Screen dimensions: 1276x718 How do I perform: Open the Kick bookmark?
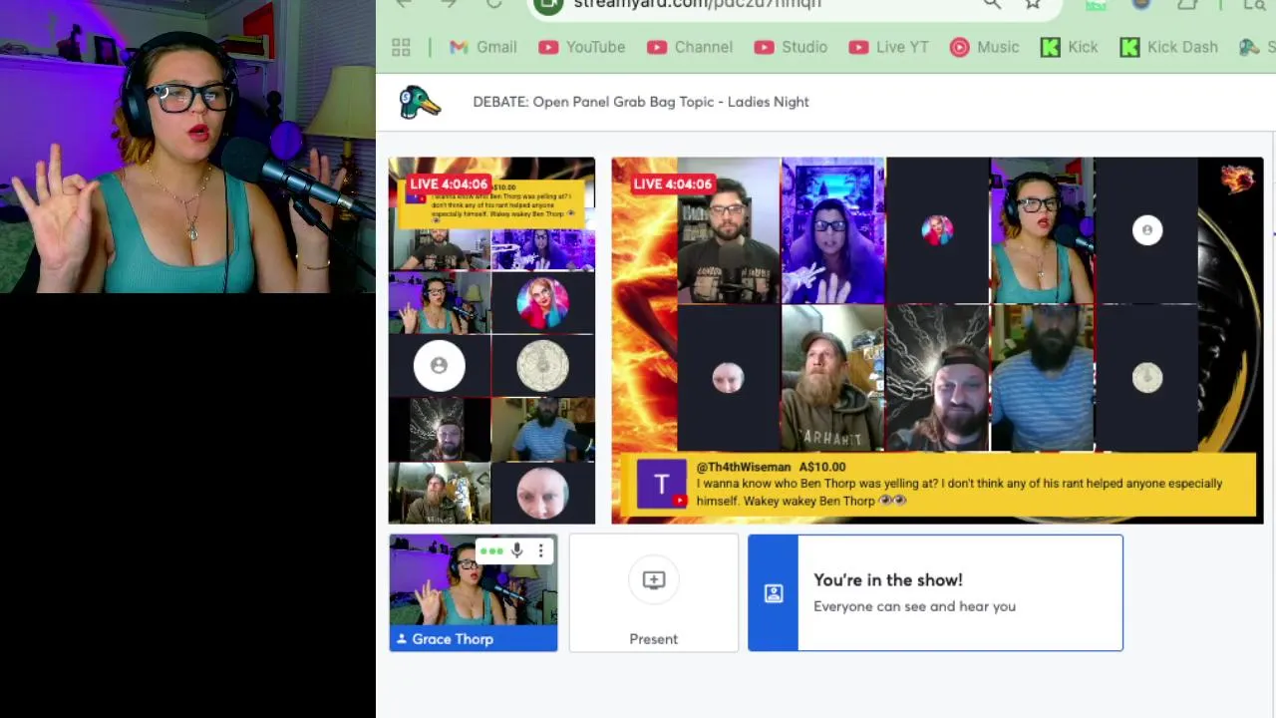point(1070,47)
